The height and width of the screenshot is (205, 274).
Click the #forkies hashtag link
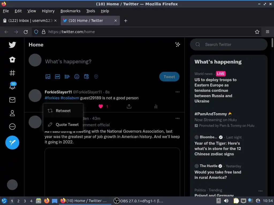pos(52,98)
